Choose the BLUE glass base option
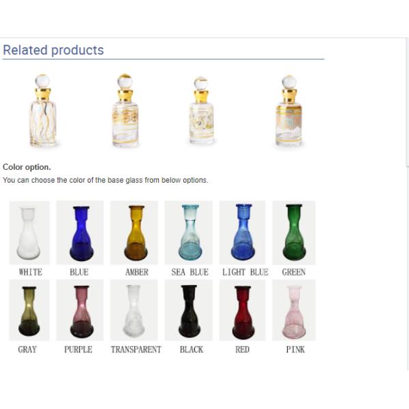 tap(80, 232)
